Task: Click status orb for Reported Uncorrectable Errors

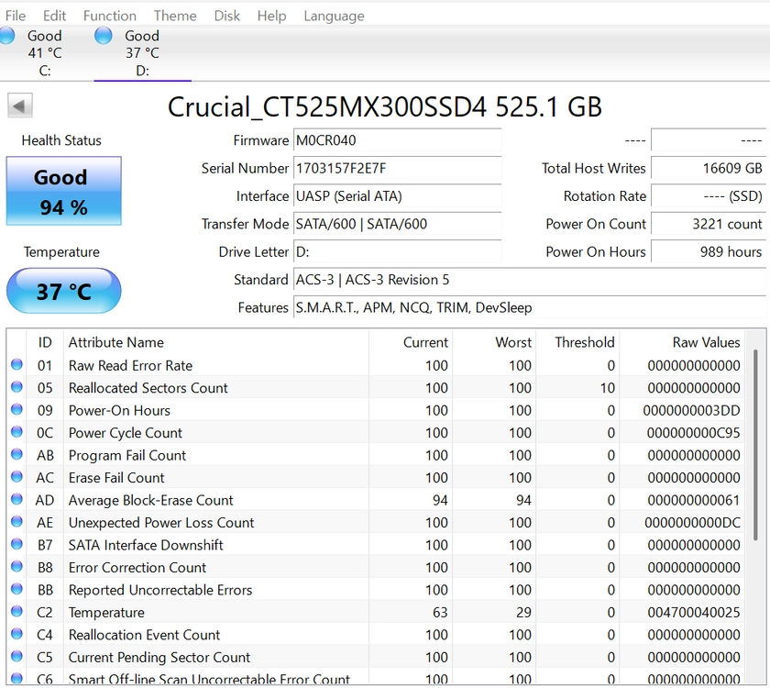Action: coord(16,589)
